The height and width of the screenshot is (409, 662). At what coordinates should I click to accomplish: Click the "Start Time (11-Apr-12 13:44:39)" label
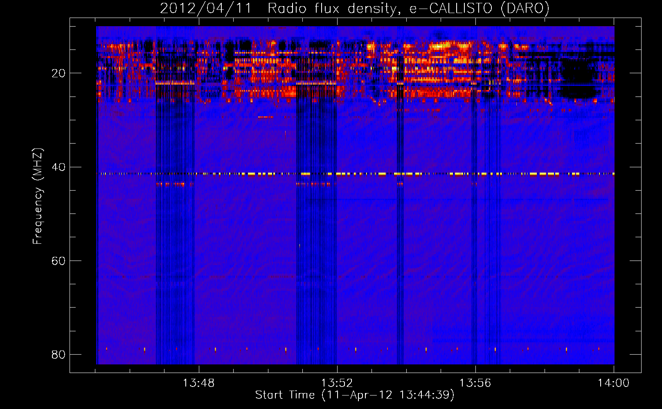coord(355,395)
